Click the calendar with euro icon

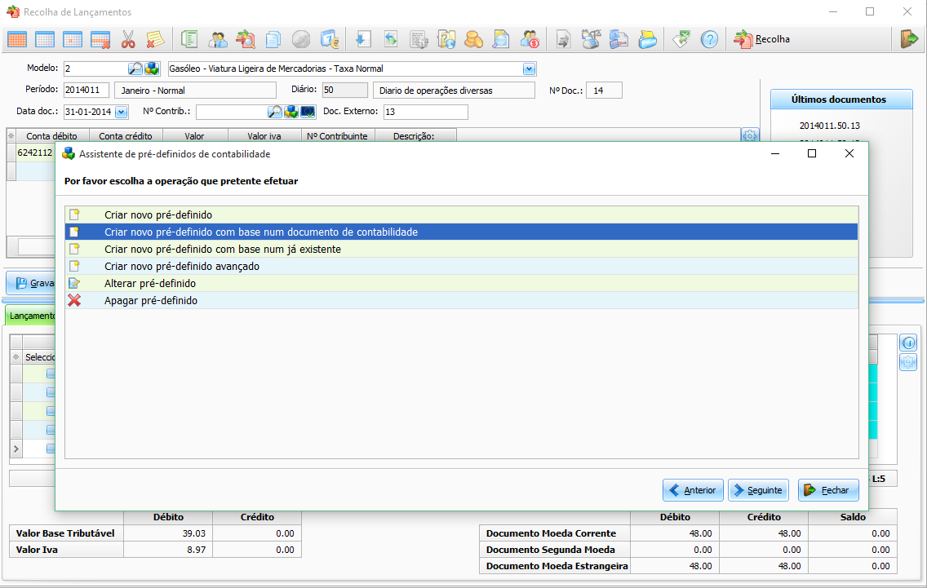pos(330,40)
